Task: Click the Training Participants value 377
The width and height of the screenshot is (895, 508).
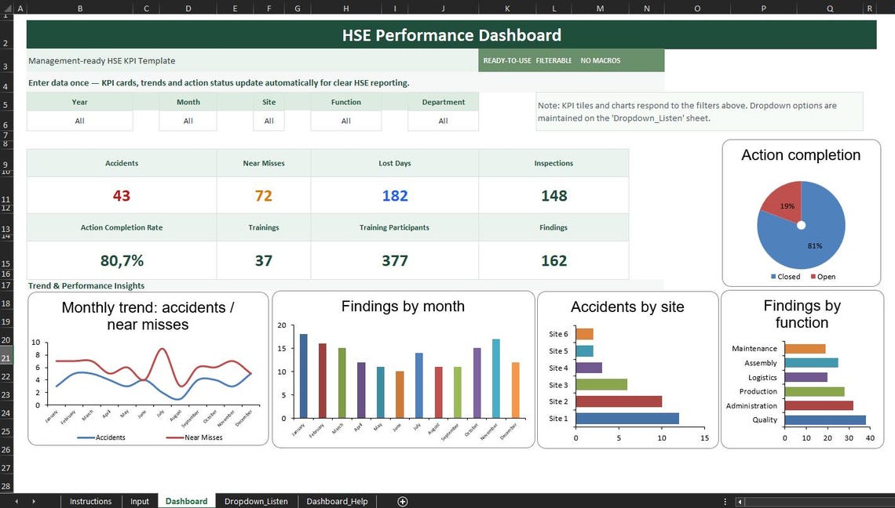Action: pos(395,260)
